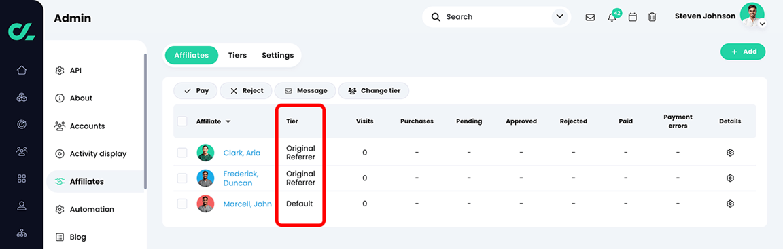Click the Tier column header
The height and width of the screenshot is (249, 783).
[292, 121]
